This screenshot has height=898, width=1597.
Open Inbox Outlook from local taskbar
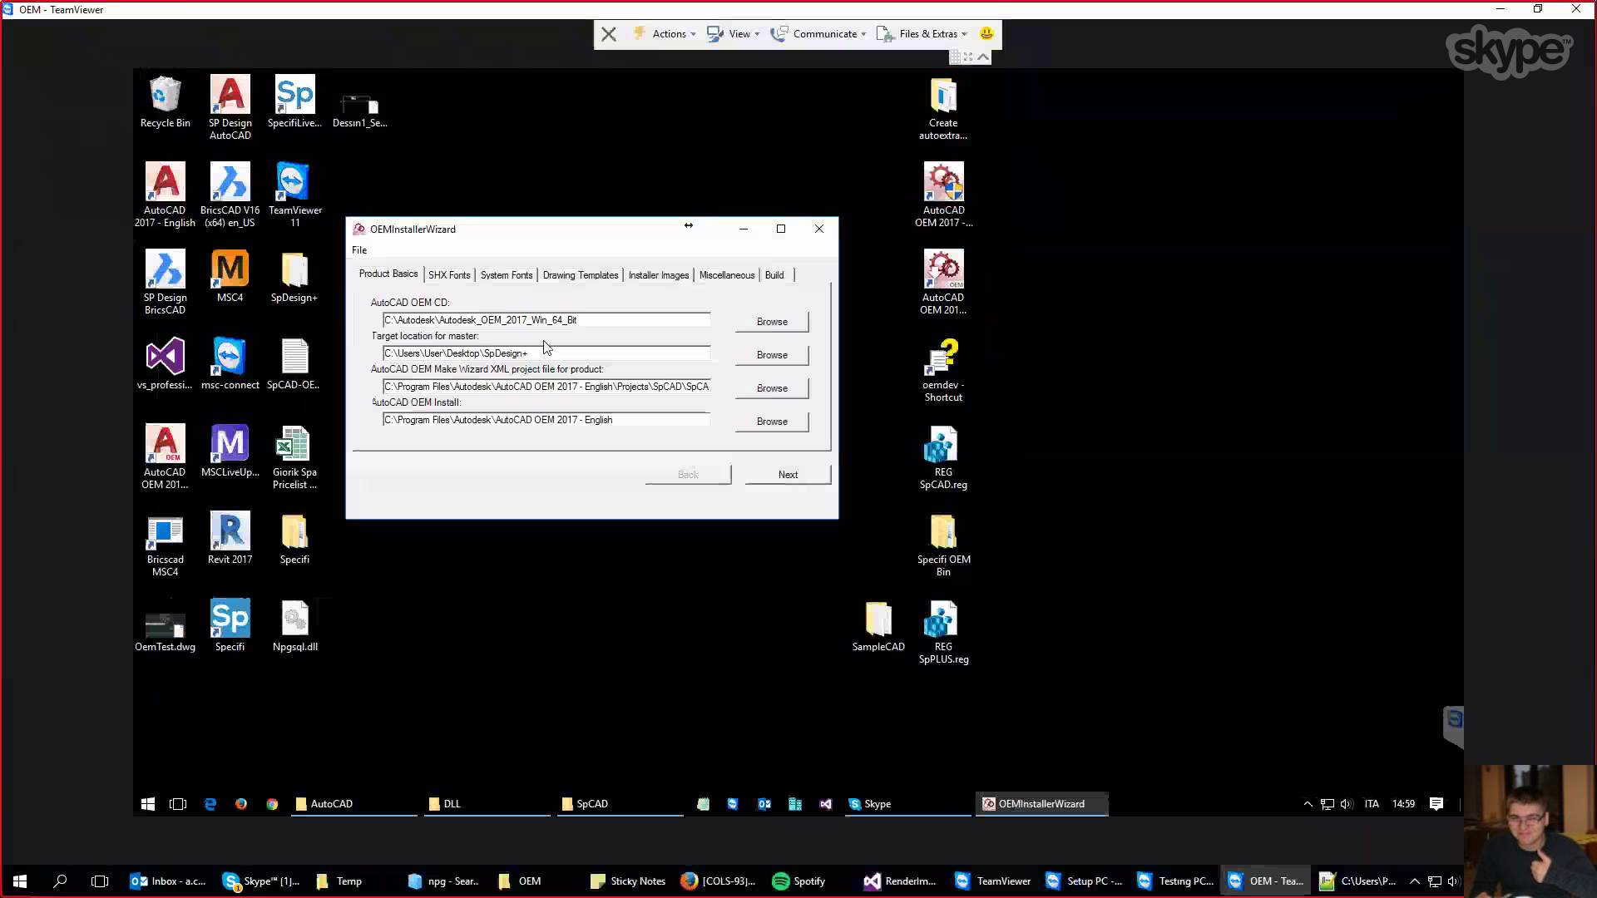pyautogui.click(x=168, y=881)
